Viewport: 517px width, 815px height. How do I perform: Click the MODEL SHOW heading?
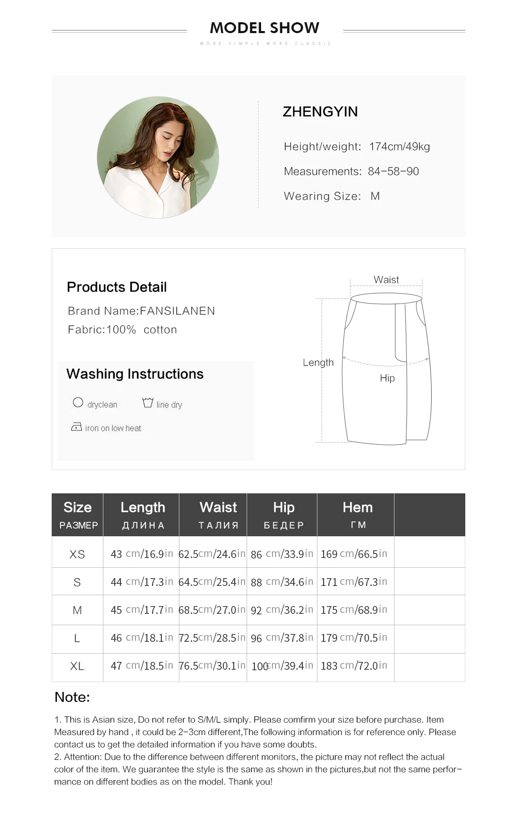(x=265, y=28)
